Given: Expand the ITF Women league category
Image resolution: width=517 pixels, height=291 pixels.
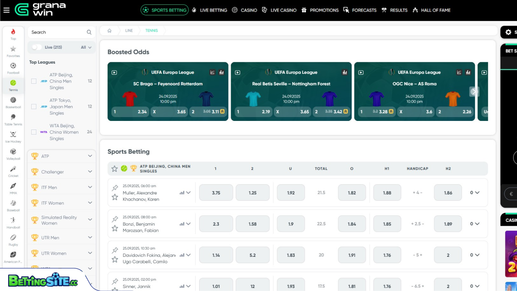Looking at the screenshot, I should [x=90, y=203].
